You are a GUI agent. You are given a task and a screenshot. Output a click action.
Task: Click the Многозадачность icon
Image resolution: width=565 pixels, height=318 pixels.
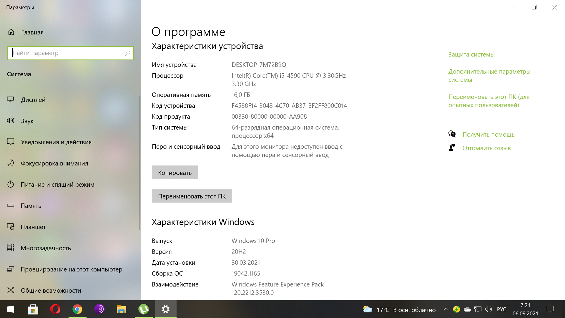[11, 248]
